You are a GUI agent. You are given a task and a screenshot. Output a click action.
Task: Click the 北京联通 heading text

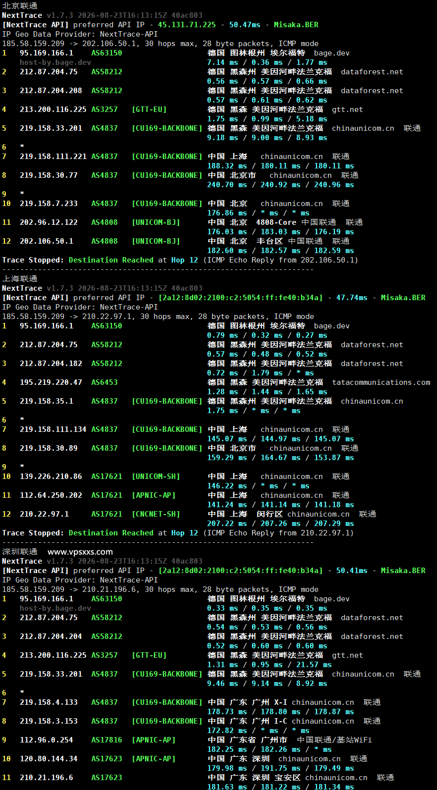coord(20,6)
